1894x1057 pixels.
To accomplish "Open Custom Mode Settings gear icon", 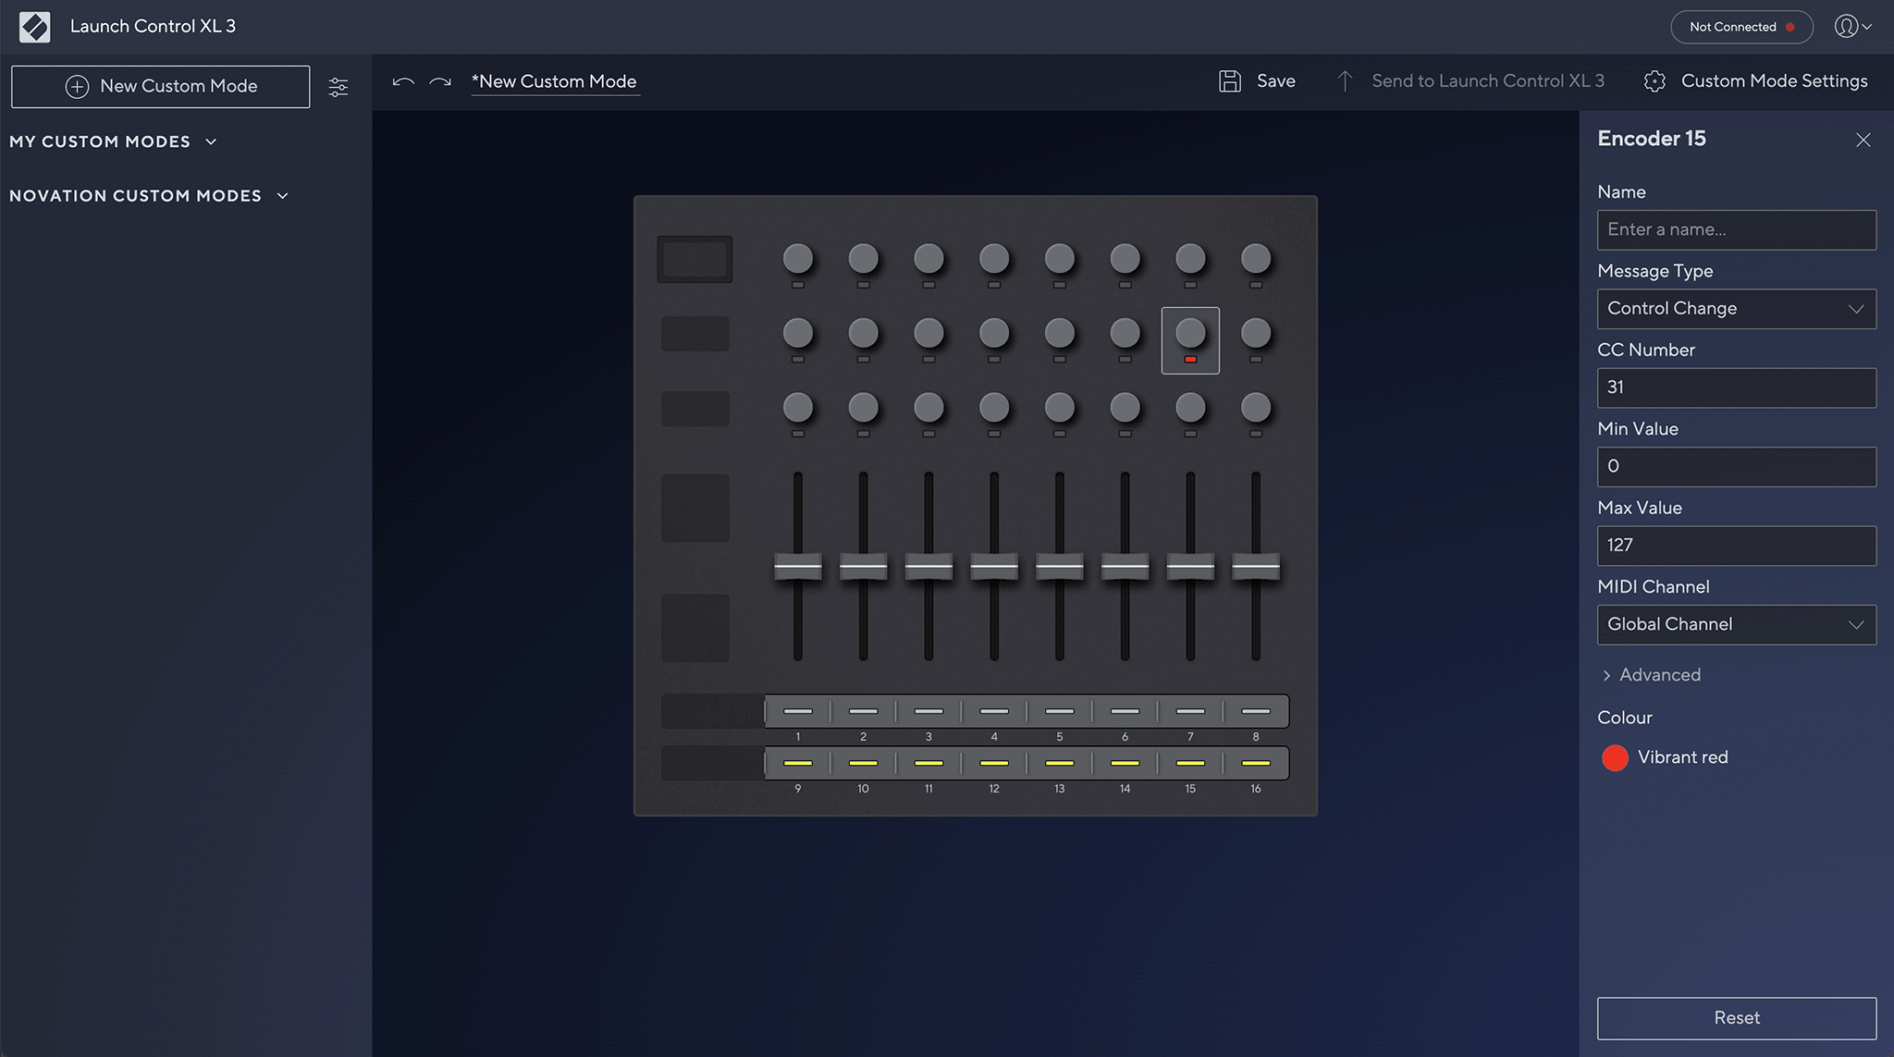I will click(x=1654, y=81).
